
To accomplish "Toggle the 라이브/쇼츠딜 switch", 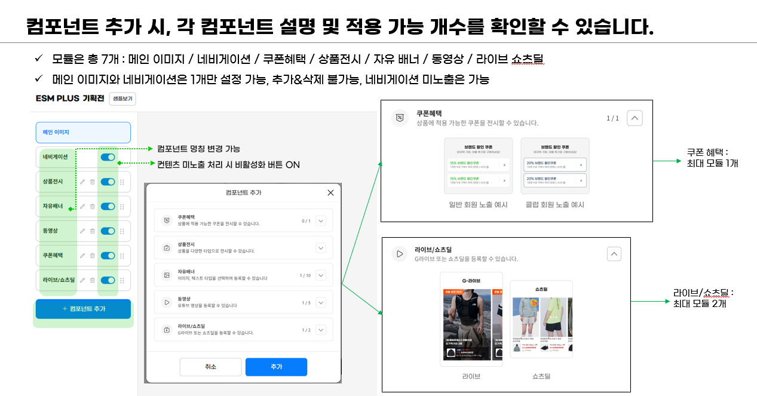I will [x=108, y=280].
